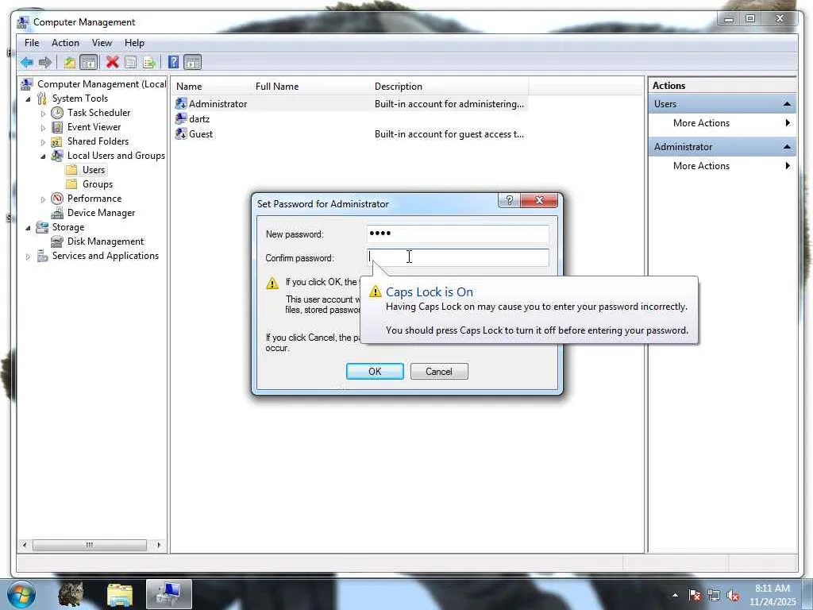This screenshot has width=813, height=610.
Task: Click the Shared Folders icon
Action: point(57,141)
